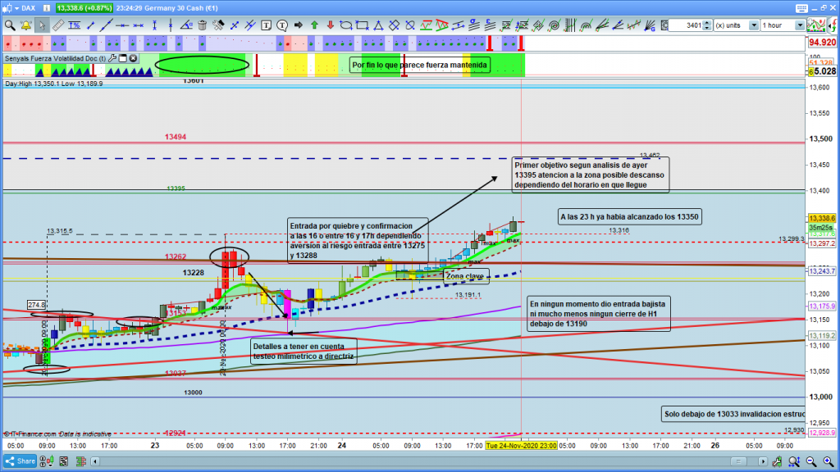
Task: Select the magnifier zoom tool
Action: [10, 25]
